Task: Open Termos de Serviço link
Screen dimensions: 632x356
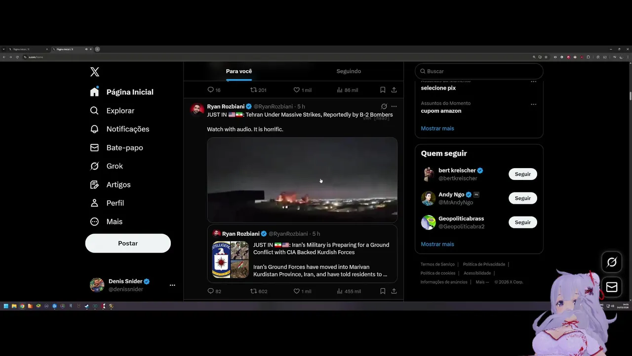Action: click(437, 265)
